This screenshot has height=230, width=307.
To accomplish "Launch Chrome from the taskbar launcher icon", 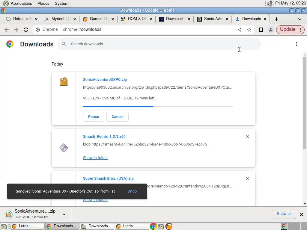I will (x=153, y=226).
